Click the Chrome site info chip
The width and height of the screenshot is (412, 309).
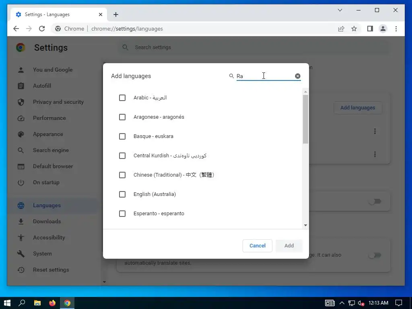70,29
